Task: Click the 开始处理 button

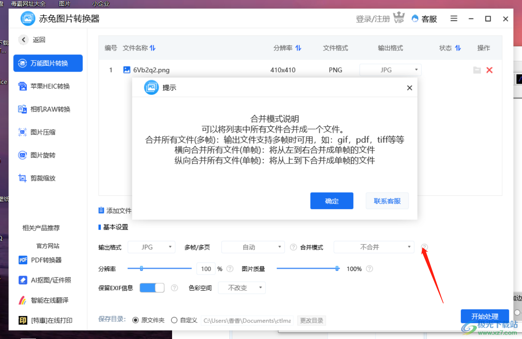Action: tap(485, 316)
